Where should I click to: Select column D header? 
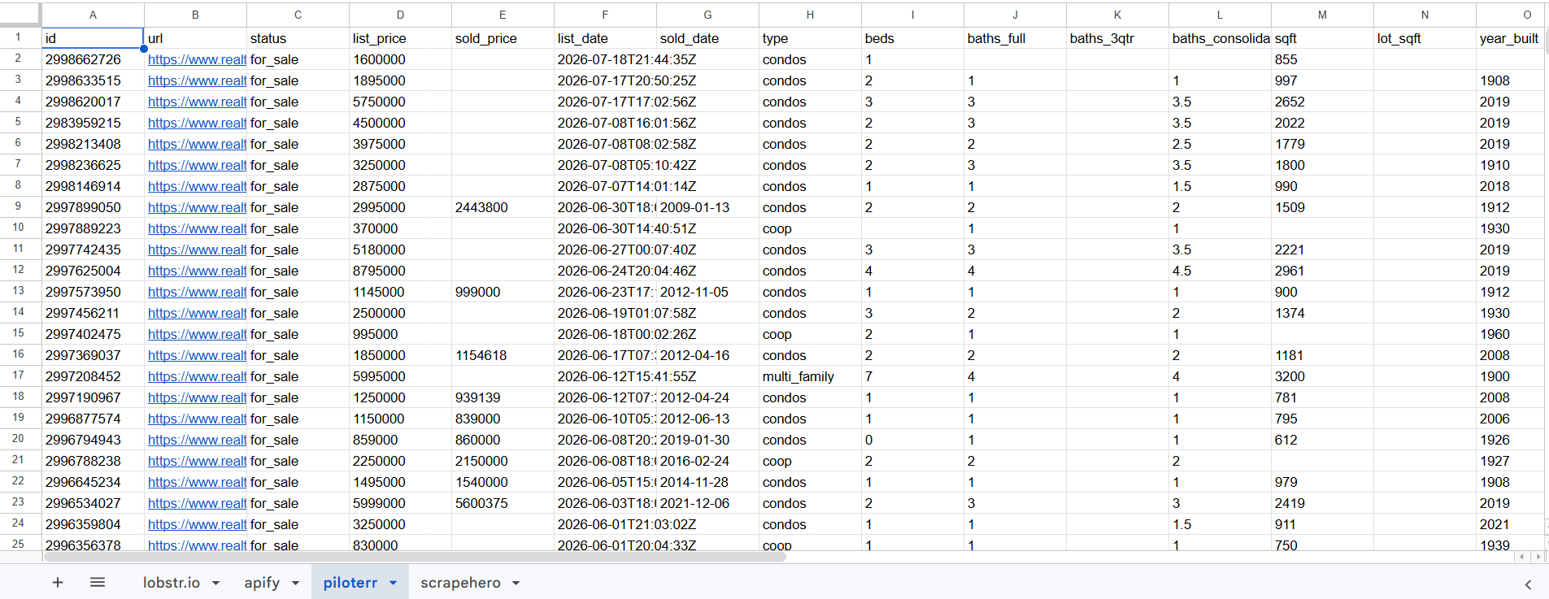tap(400, 15)
